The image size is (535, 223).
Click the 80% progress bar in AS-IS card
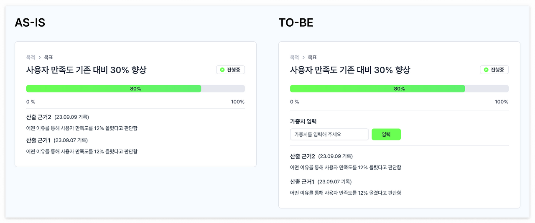(135, 89)
